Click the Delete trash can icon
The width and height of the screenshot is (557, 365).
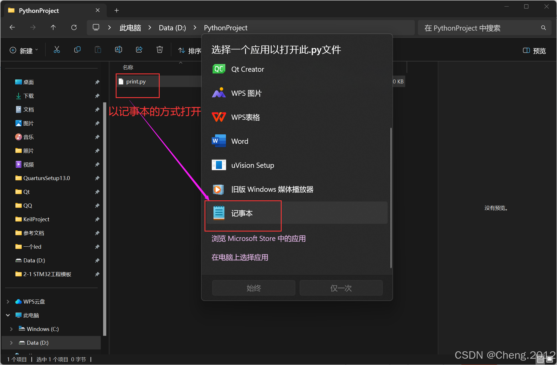(160, 50)
